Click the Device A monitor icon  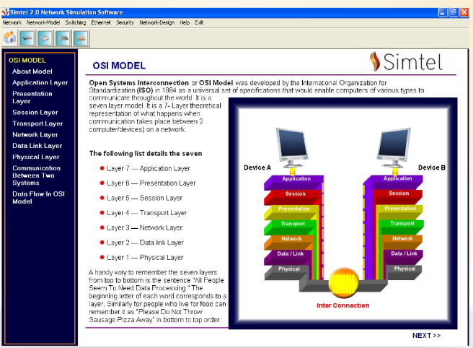click(x=292, y=147)
